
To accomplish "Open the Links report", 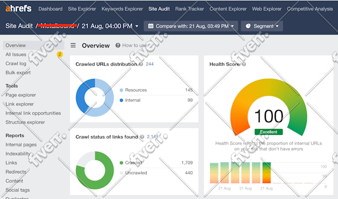I will point(11,163).
